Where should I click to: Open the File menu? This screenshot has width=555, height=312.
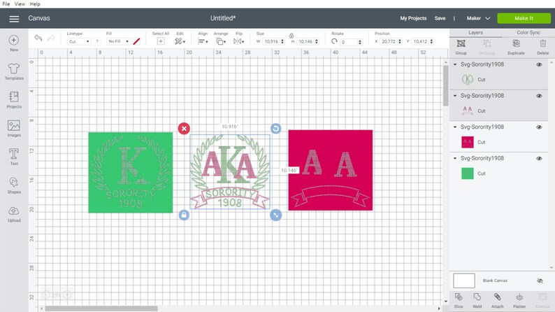pos(6,4)
